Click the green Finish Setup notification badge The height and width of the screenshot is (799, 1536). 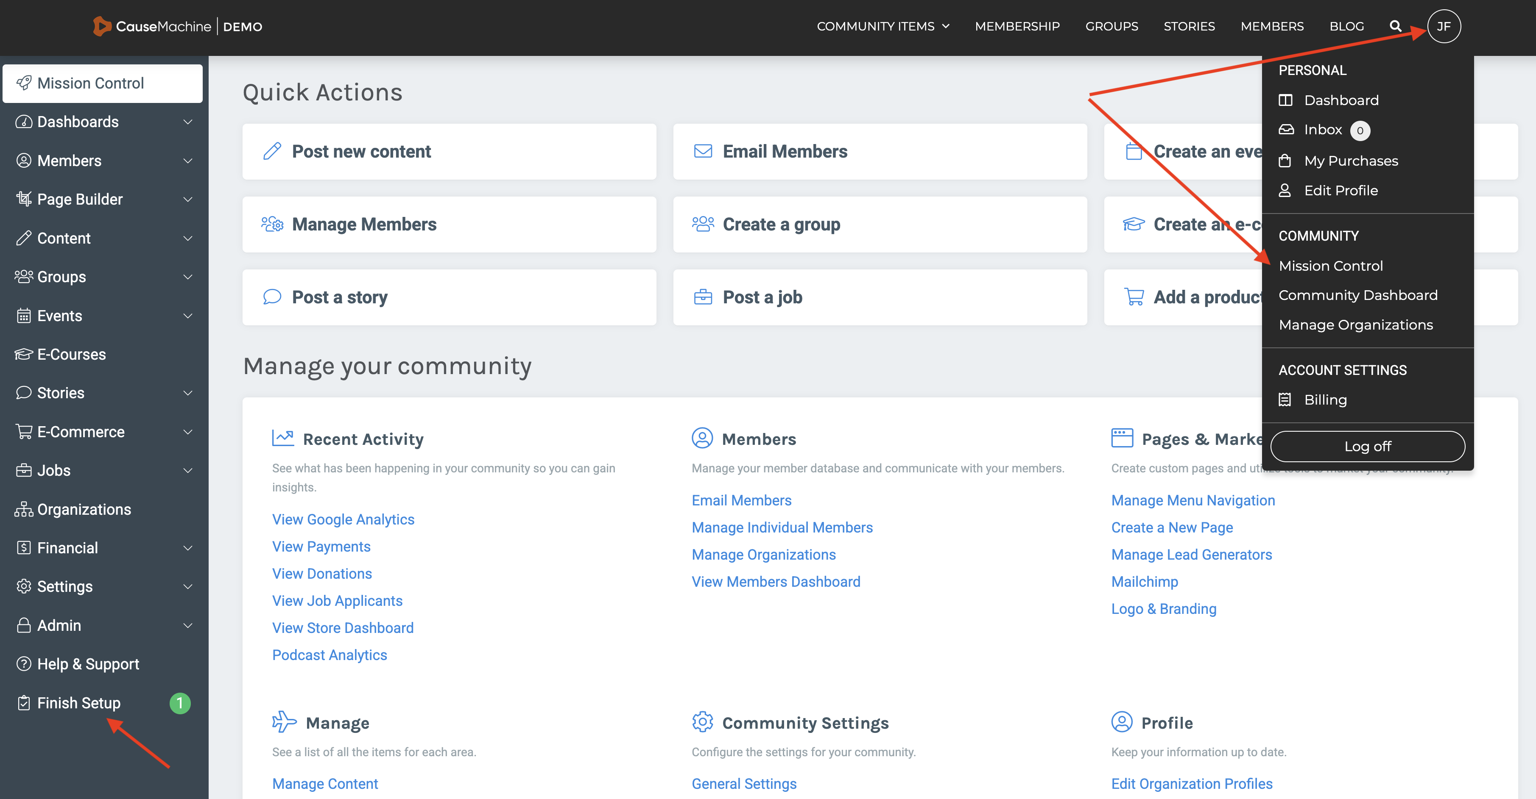(179, 703)
